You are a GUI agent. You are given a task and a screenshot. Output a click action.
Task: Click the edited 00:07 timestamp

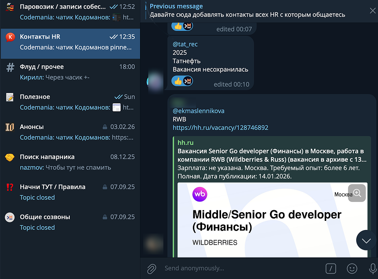pyautogui.click(x=234, y=29)
